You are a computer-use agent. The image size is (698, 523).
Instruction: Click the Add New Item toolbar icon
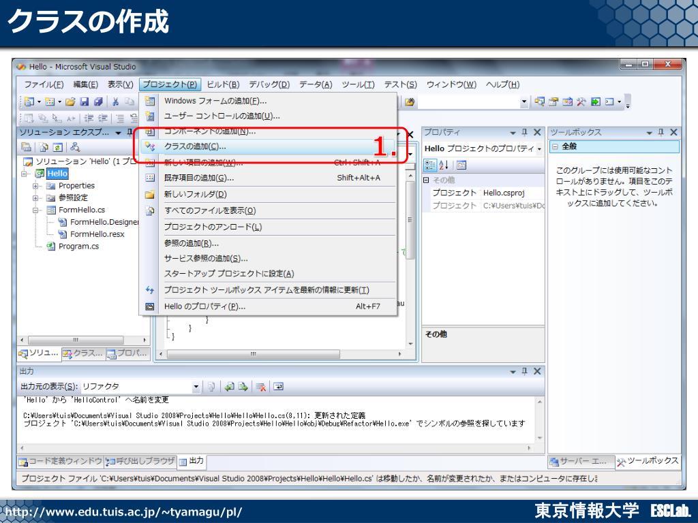tap(50, 102)
